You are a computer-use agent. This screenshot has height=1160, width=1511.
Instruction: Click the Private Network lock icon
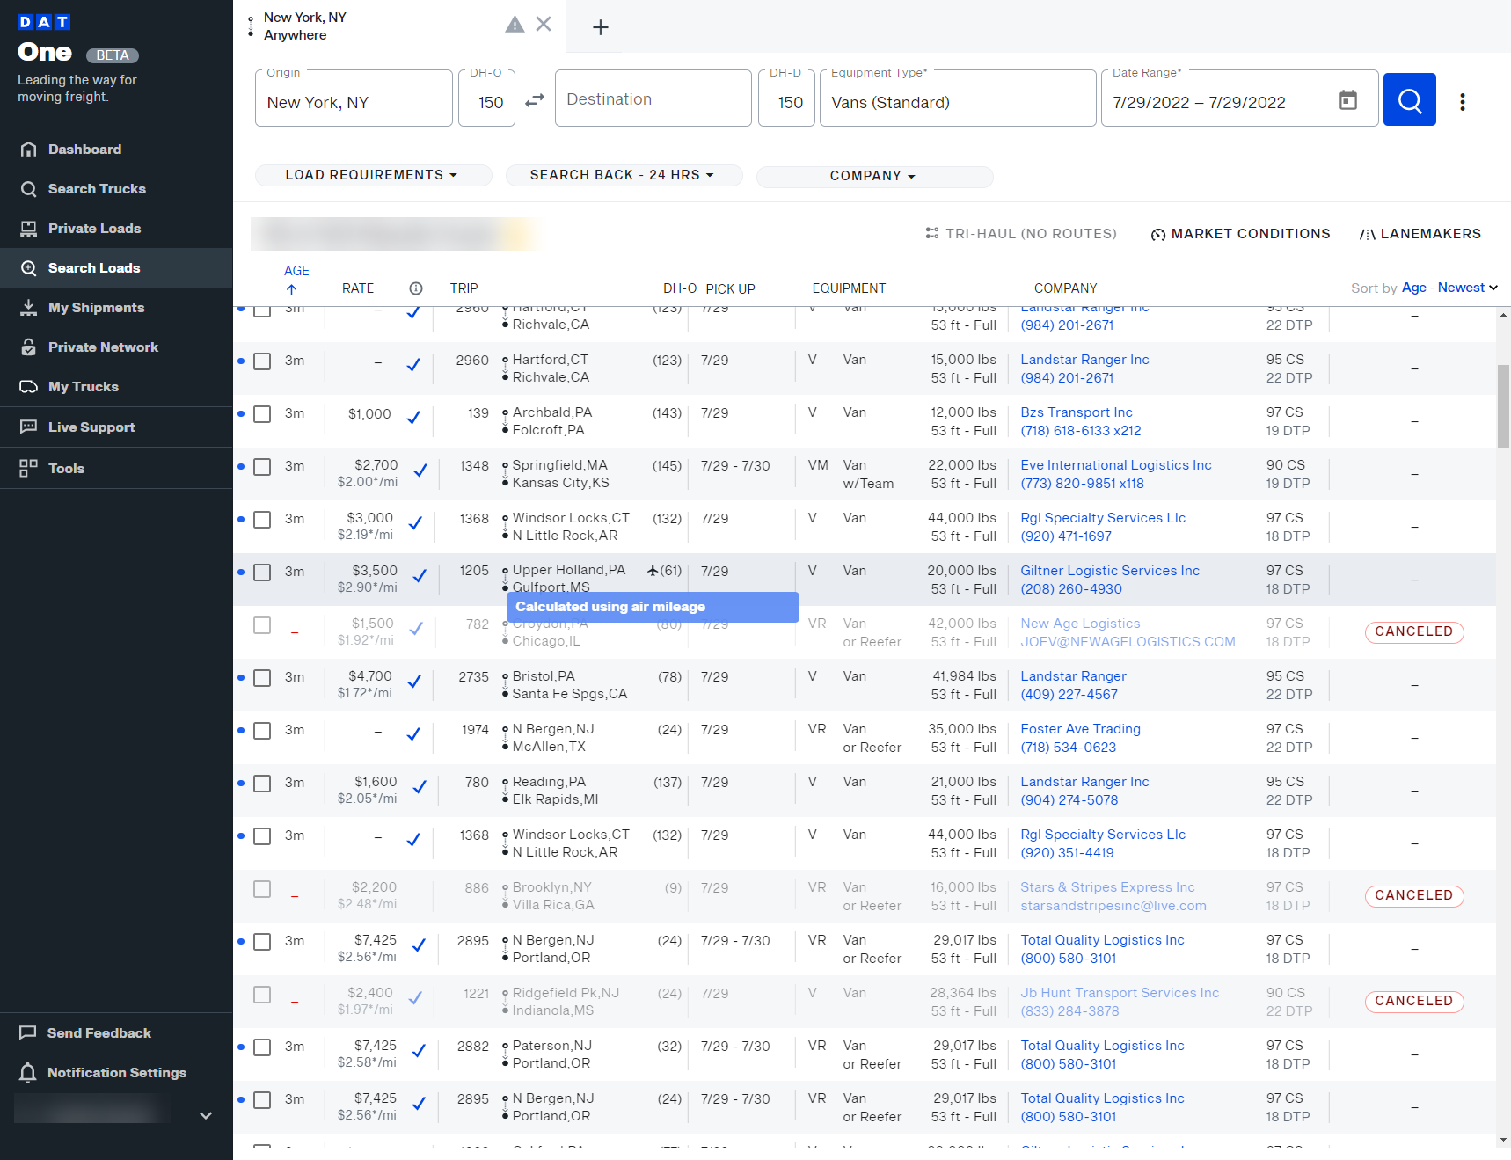pos(29,347)
